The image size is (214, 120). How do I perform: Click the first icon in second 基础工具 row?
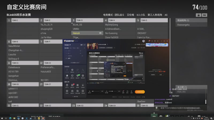click(67, 91)
